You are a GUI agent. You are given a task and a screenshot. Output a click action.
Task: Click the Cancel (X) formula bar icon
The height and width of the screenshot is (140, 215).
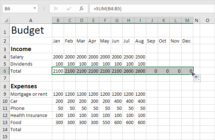point(56,9)
